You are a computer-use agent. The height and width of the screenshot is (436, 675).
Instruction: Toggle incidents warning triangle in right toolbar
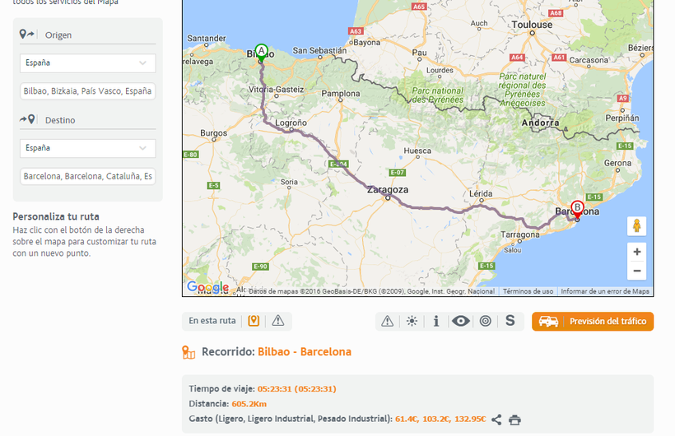(387, 321)
